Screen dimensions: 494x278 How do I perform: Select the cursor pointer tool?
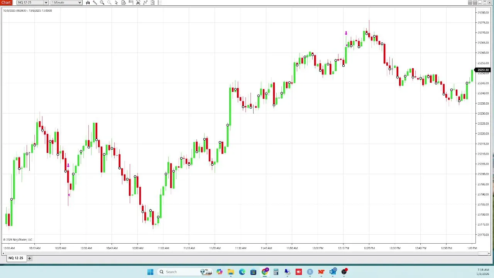coord(117,3)
